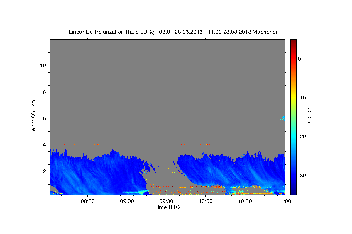Click the 09:30 time tick label
Screen dimensions: 352x234
point(166,202)
